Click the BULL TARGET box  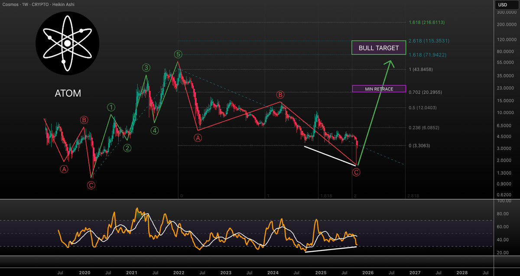click(378, 48)
